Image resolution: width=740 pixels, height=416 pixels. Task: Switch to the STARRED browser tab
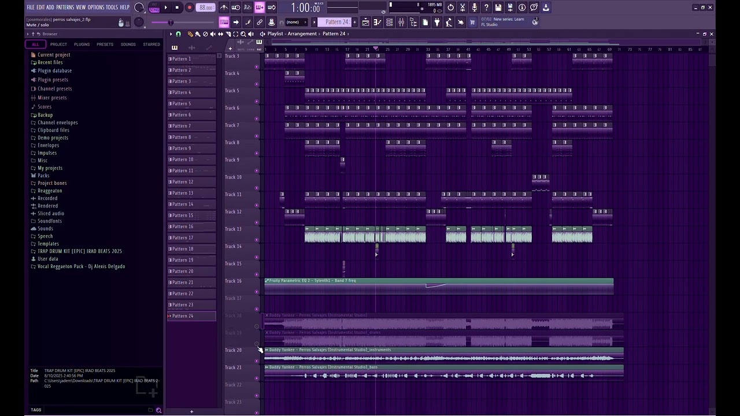151,44
